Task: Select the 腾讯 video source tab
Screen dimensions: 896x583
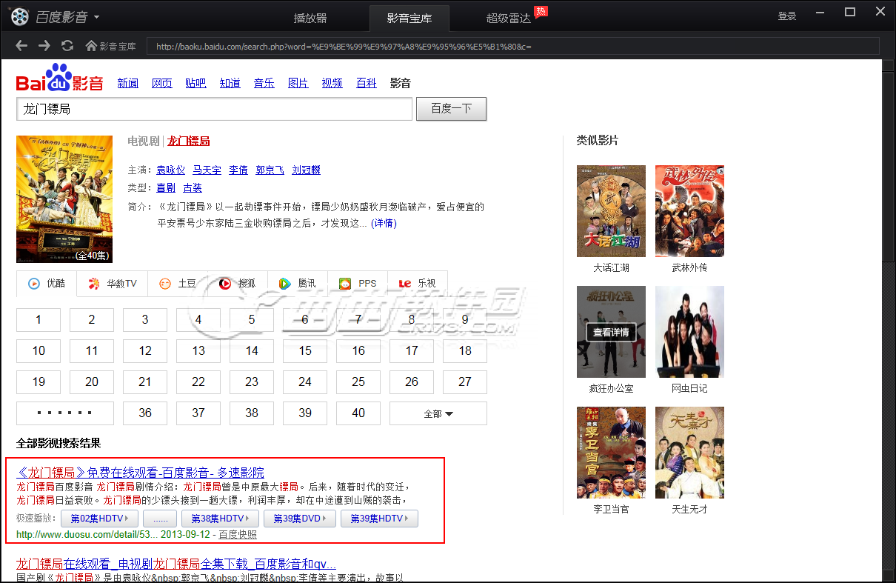Action: pyautogui.click(x=297, y=283)
